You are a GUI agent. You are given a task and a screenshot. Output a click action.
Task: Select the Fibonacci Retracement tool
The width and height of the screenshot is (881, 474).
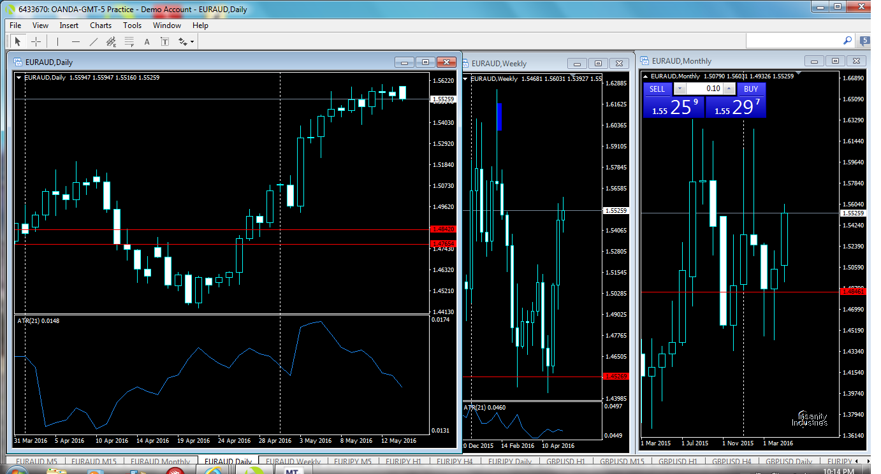pyautogui.click(x=129, y=42)
